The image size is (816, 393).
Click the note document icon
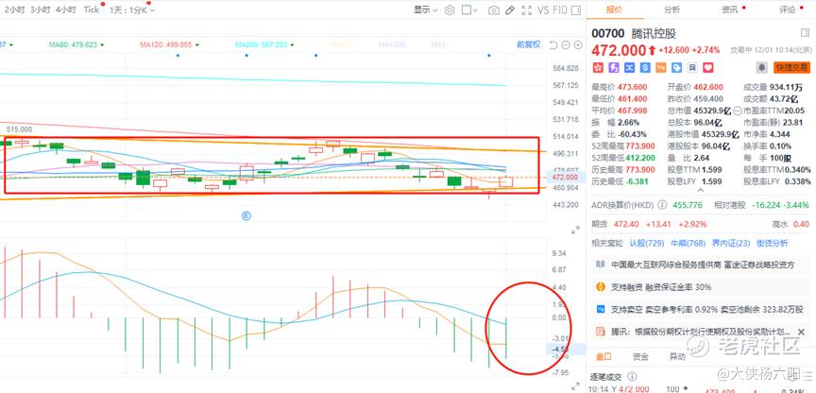click(x=692, y=67)
